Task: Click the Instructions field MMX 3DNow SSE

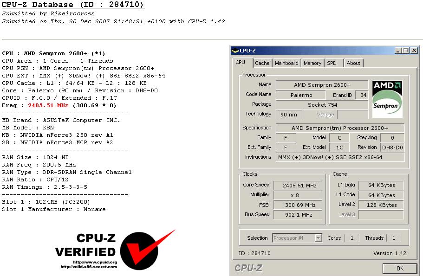Action: point(340,157)
